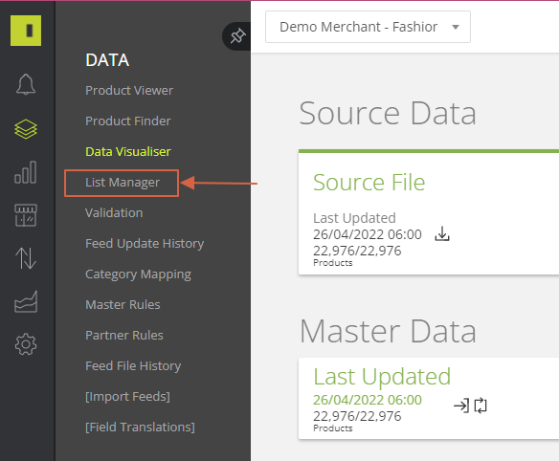Image resolution: width=559 pixels, height=461 pixels.
Task: Click the import arrow icon in Master Data
Action: pos(461,406)
